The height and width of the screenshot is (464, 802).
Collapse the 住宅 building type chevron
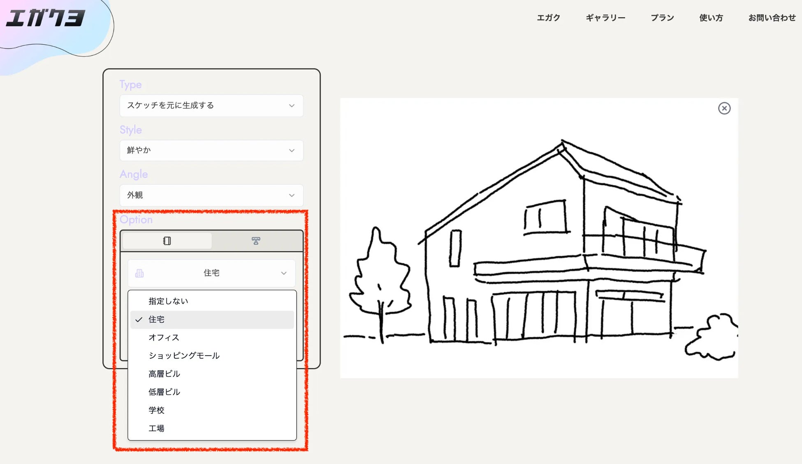(x=284, y=273)
